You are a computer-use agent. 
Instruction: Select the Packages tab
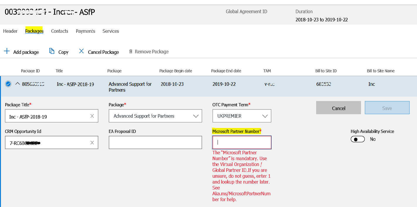pyautogui.click(x=34, y=31)
